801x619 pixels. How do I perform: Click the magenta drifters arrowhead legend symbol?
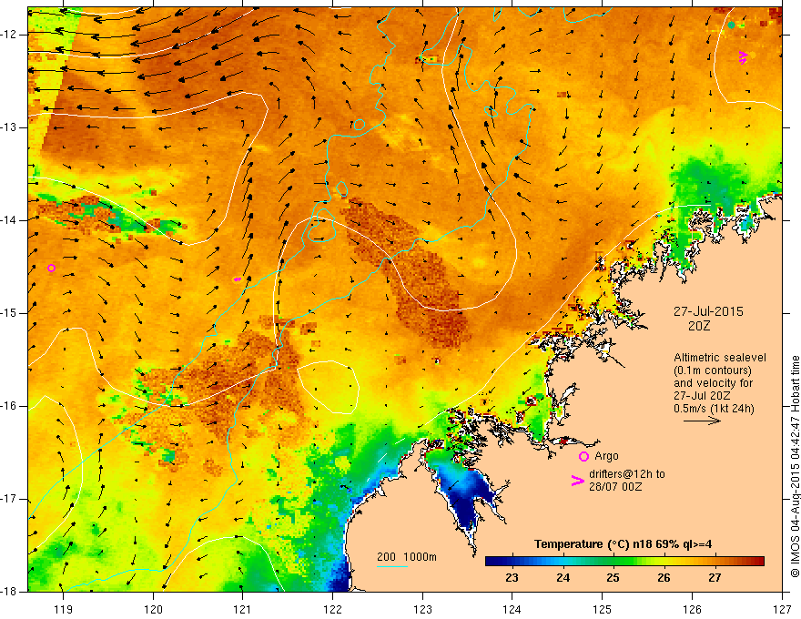(578, 480)
